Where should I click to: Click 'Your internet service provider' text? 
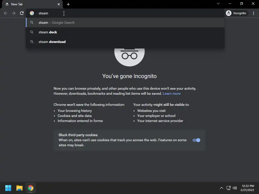pyautogui.click(x=160, y=121)
